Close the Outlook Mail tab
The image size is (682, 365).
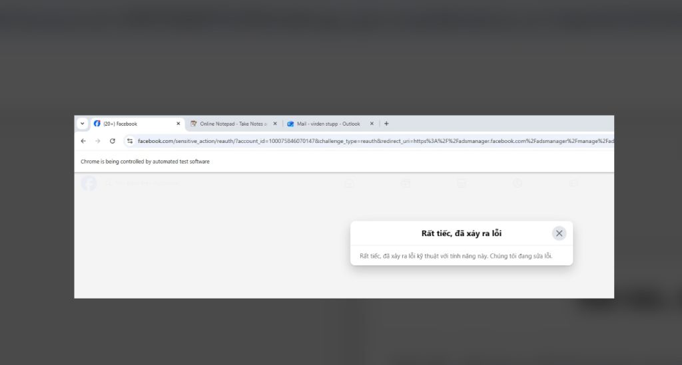pyautogui.click(x=371, y=124)
